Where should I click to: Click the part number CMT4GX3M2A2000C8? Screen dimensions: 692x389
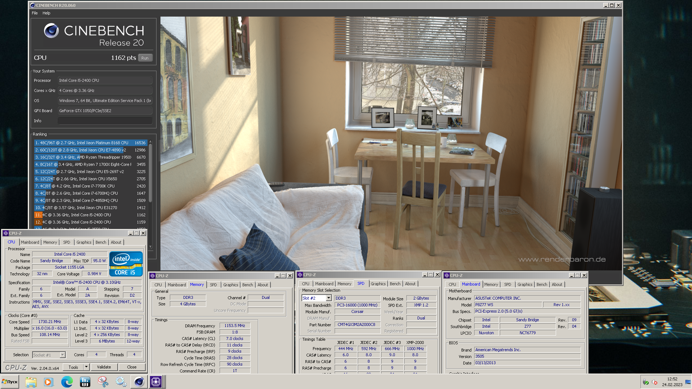click(357, 324)
